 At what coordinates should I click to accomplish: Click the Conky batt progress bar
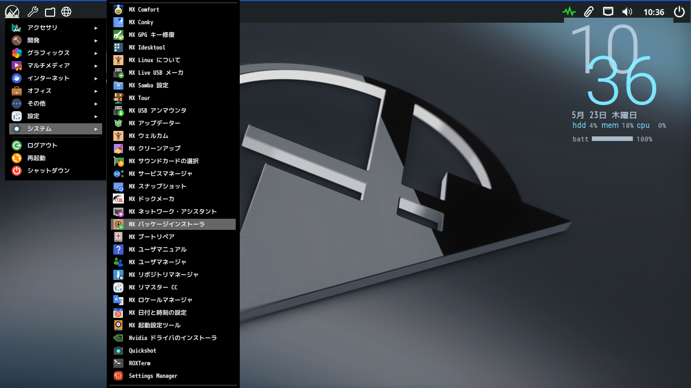click(x=612, y=138)
